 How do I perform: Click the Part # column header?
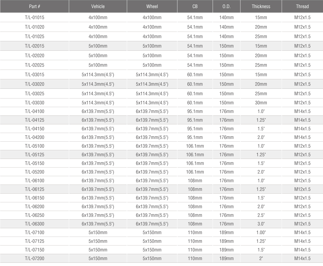(34, 6)
